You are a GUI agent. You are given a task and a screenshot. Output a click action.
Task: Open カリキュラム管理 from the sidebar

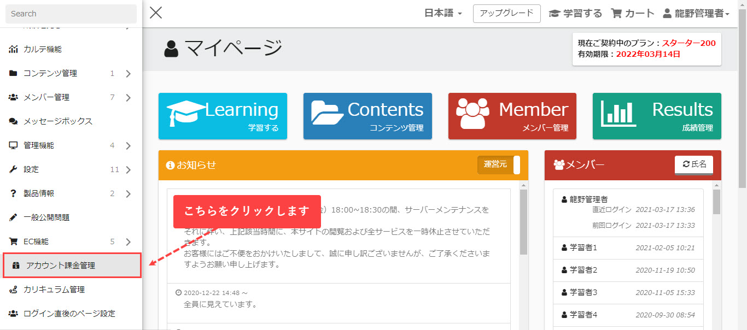point(54,290)
